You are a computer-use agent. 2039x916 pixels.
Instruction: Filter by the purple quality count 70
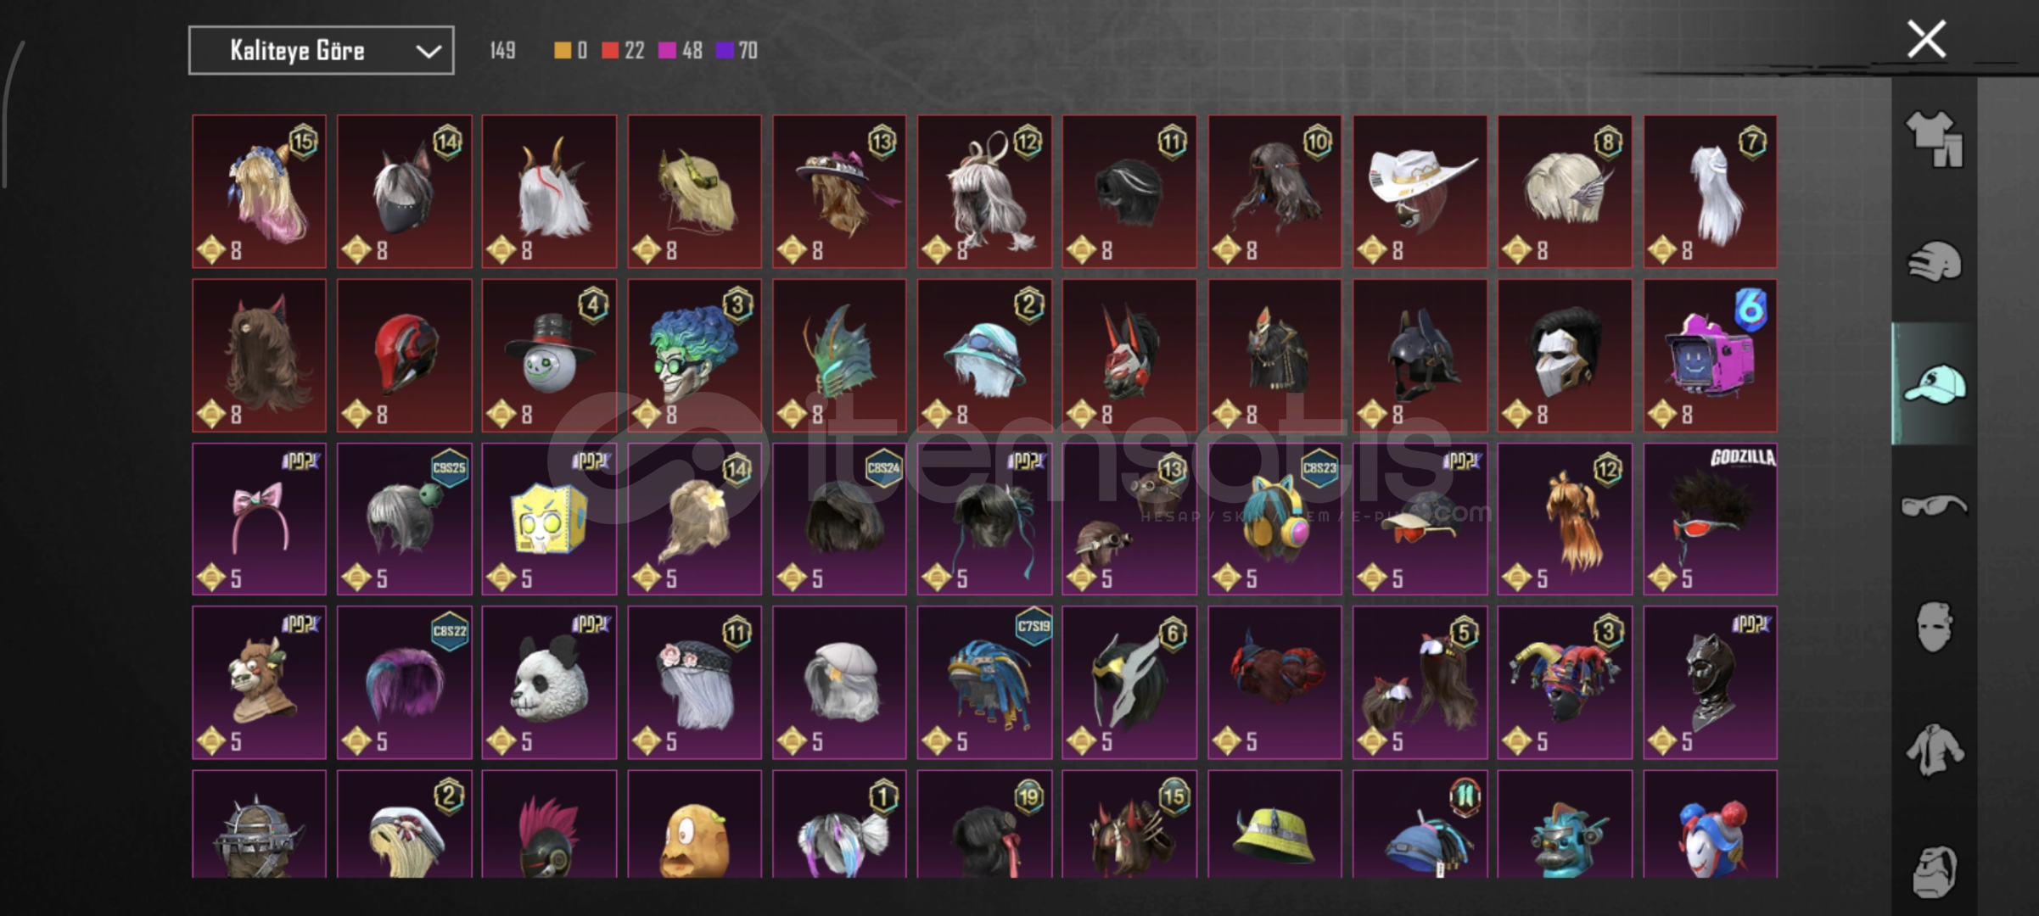[x=748, y=51]
